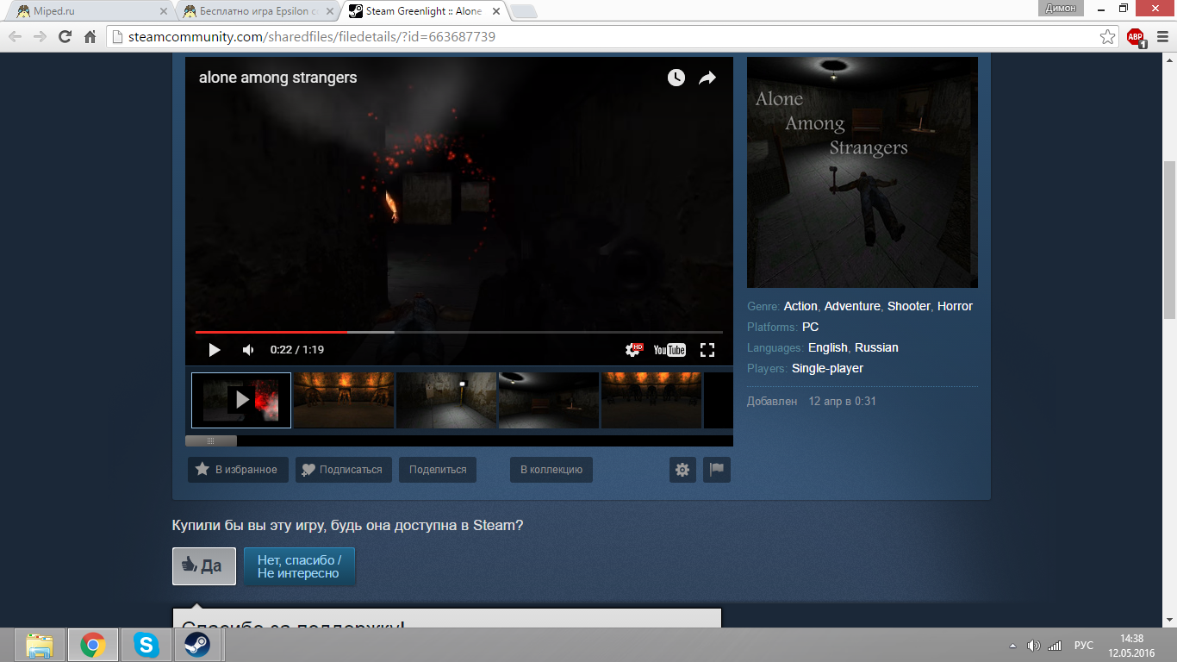This screenshot has height=662, width=1177.
Task: Open the network signal tray icon
Action: pyautogui.click(x=1055, y=646)
